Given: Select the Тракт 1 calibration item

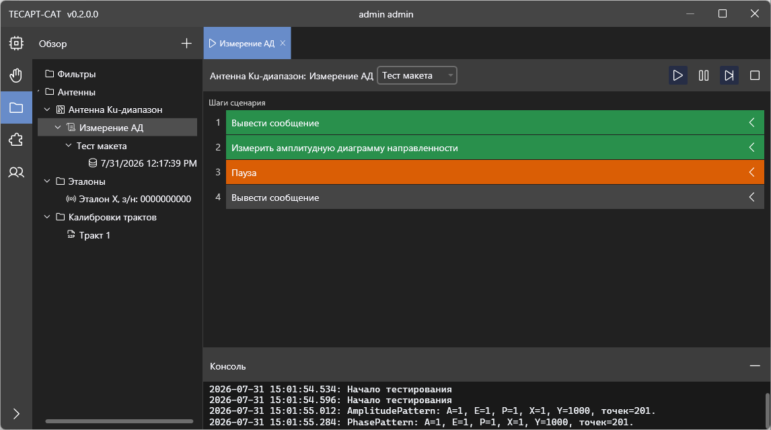Looking at the screenshot, I should click(89, 236).
